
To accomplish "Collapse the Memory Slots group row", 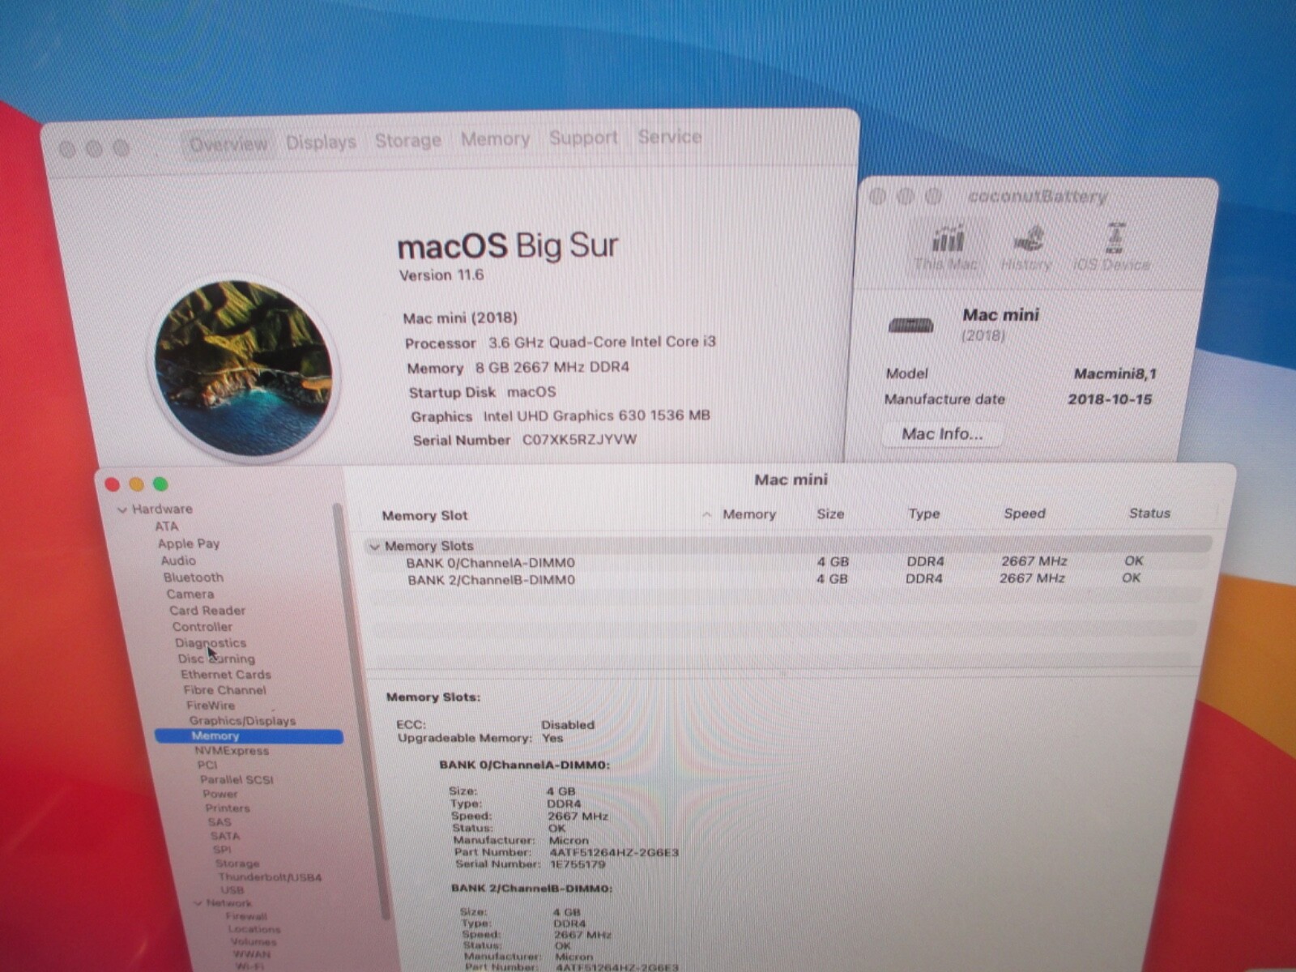I will point(374,547).
